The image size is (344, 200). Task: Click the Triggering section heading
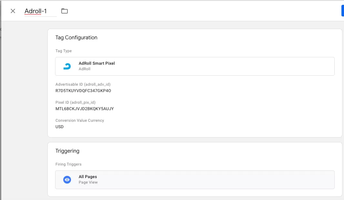(67, 151)
